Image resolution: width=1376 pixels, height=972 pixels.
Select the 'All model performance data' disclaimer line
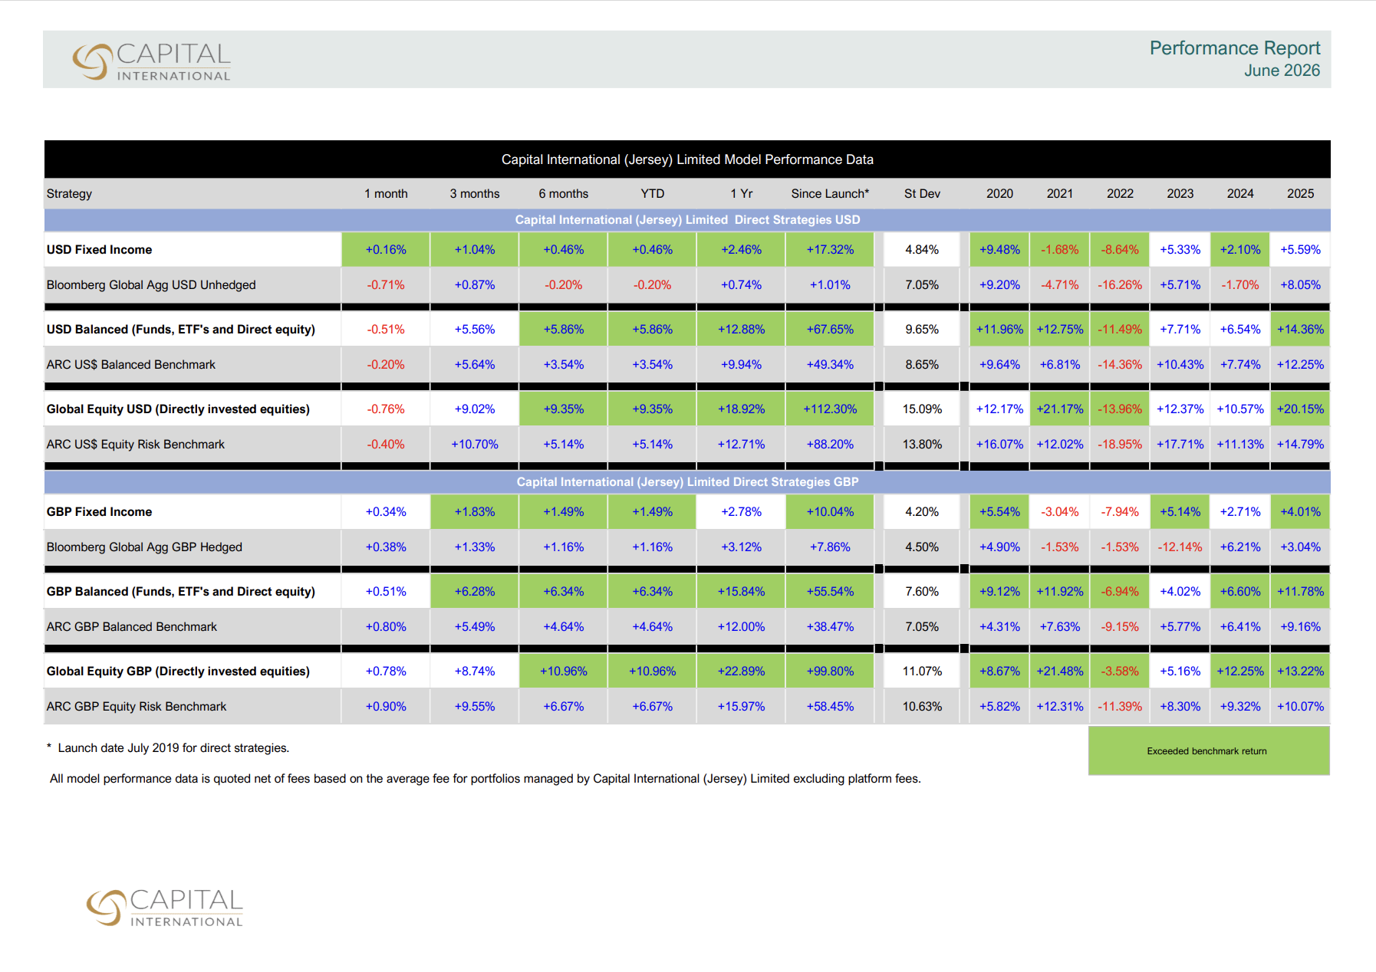tap(486, 779)
